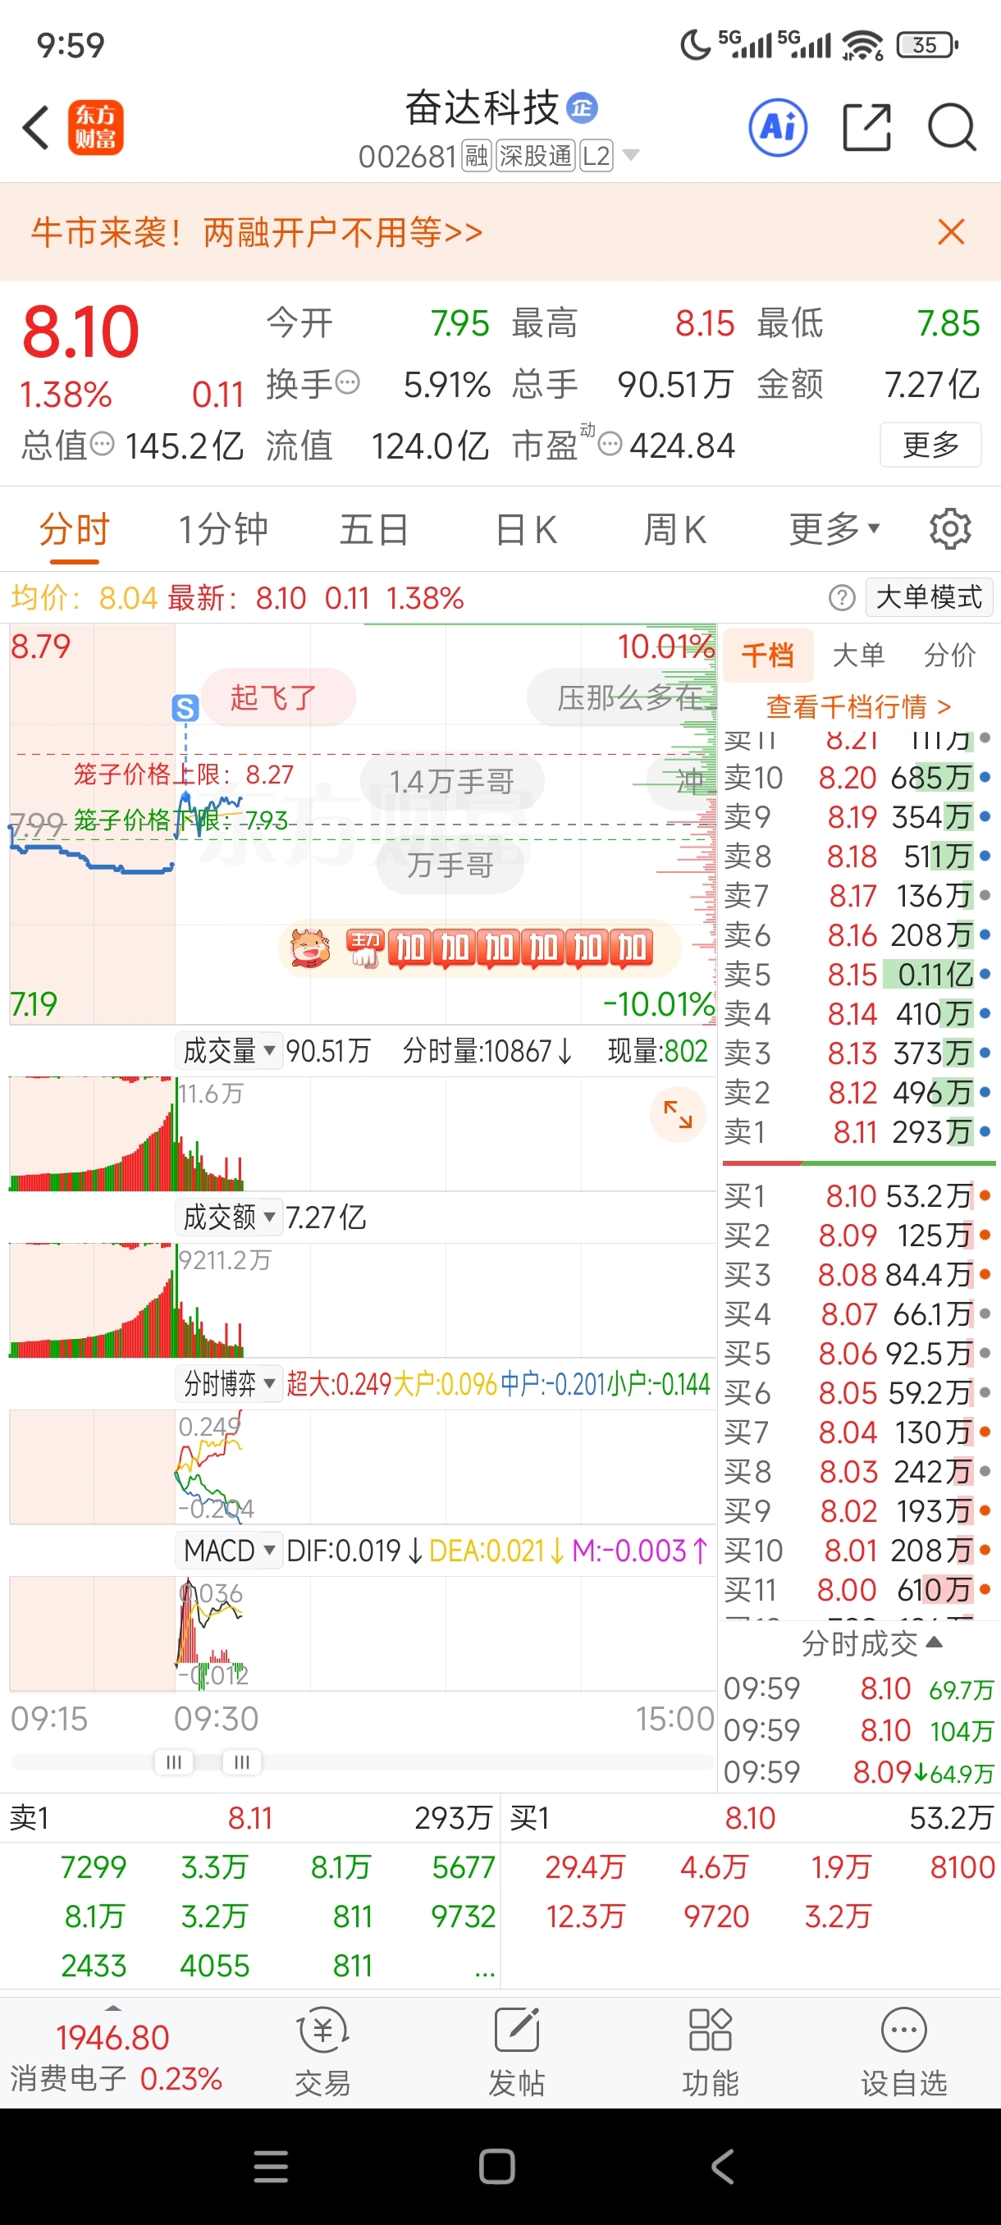Open the 功能 functions icon
Screen dimensions: 1001x2225
(710, 2052)
